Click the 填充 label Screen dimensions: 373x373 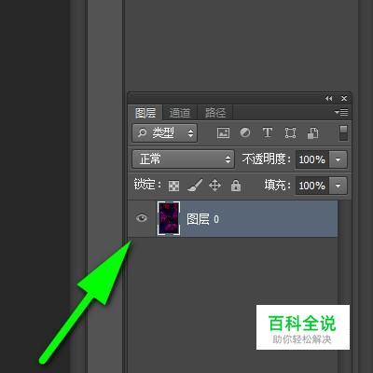pyautogui.click(x=277, y=186)
